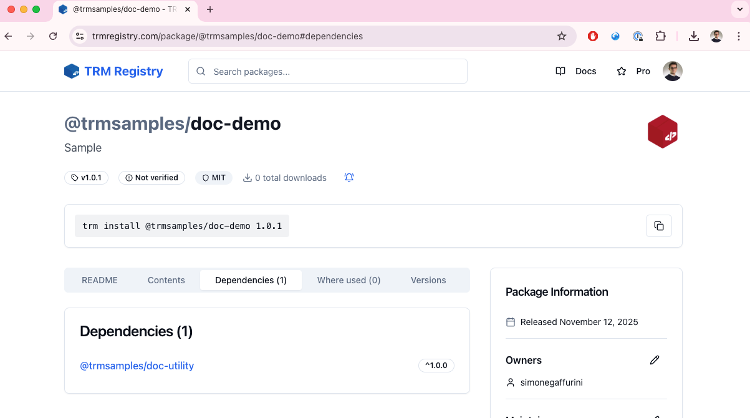Screen dimensions: 750x418
Task: Open the password manager extension icon
Action: coord(638,36)
